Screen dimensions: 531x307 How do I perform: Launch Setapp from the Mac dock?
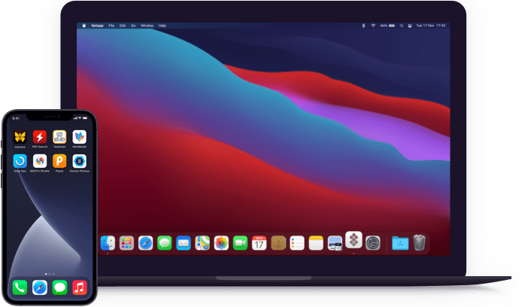pyautogui.click(x=354, y=240)
